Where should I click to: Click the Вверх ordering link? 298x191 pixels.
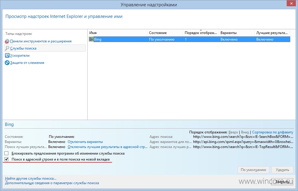click(x=233, y=132)
